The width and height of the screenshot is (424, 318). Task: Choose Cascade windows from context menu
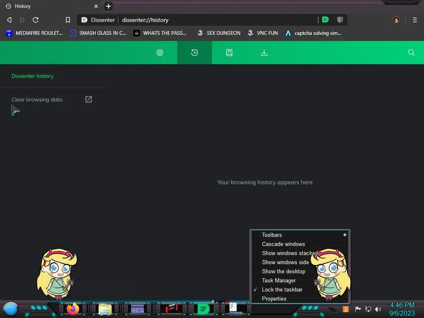(x=300, y=244)
